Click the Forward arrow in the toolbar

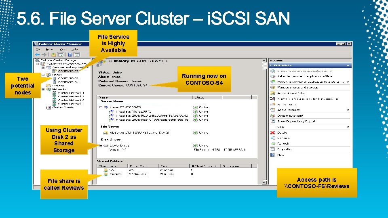tap(44, 55)
